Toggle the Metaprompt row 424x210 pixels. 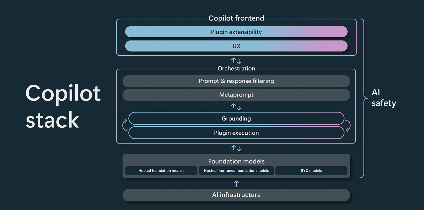click(x=236, y=95)
